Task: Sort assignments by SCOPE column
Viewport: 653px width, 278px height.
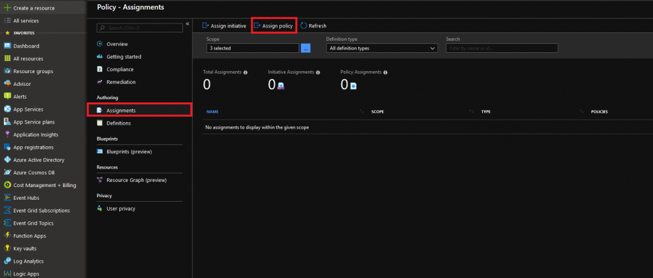Action: [x=378, y=112]
